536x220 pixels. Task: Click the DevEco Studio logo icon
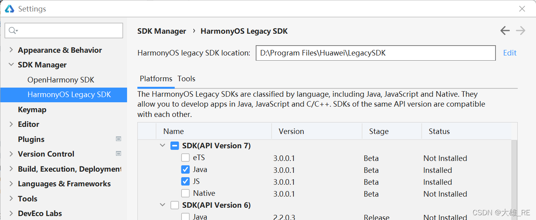coord(9,9)
